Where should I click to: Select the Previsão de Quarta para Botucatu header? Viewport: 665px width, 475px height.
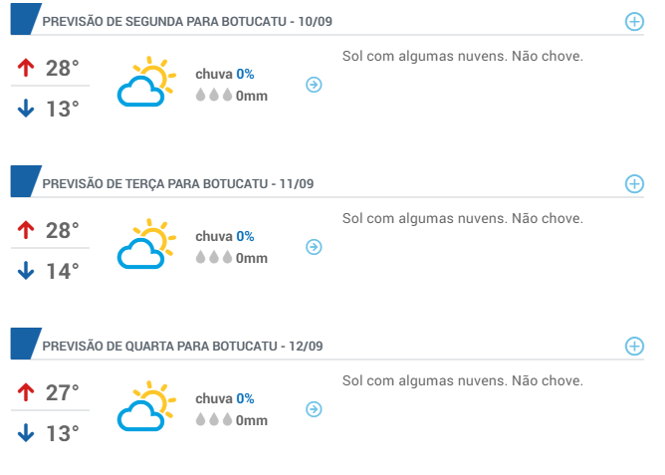tap(182, 347)
